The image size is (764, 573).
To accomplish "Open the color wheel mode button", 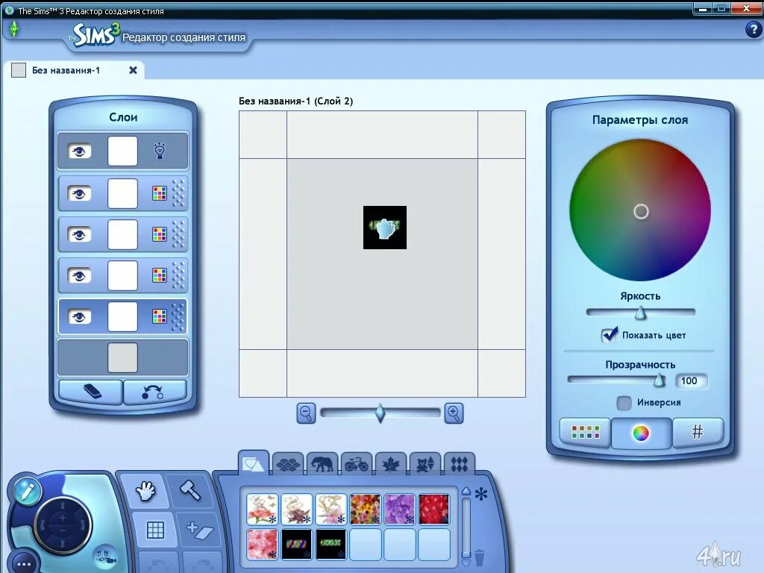I will 640,432.
